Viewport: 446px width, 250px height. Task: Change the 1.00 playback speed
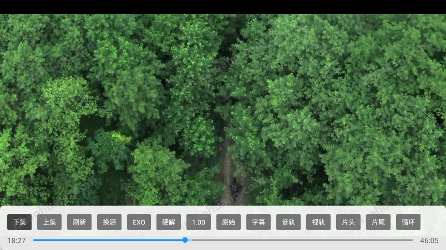coord(198,222)
